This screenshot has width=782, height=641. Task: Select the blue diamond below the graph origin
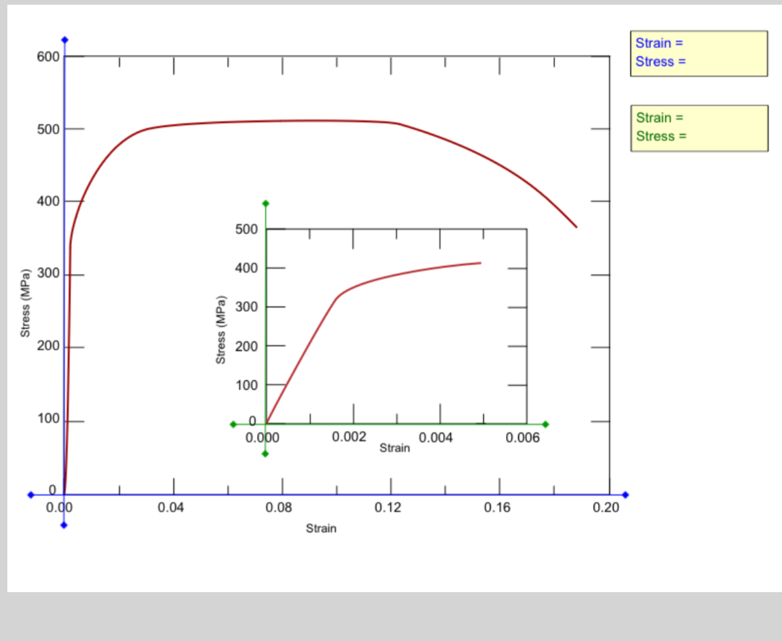63,525
